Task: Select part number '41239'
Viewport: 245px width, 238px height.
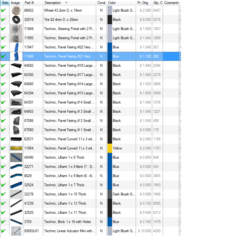Action: click(x=29, y=203)
